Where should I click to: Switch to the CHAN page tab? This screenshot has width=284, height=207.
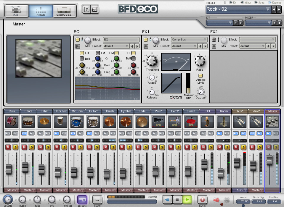coord(41,11)
